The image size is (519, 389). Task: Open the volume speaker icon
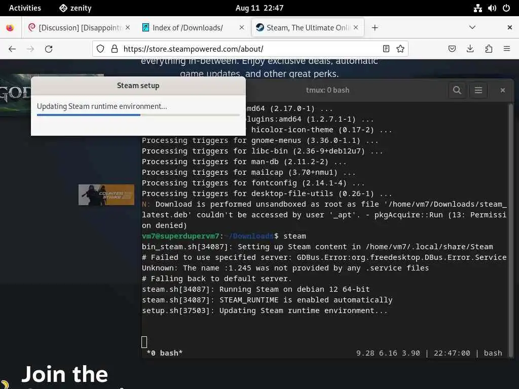(492, 8)
